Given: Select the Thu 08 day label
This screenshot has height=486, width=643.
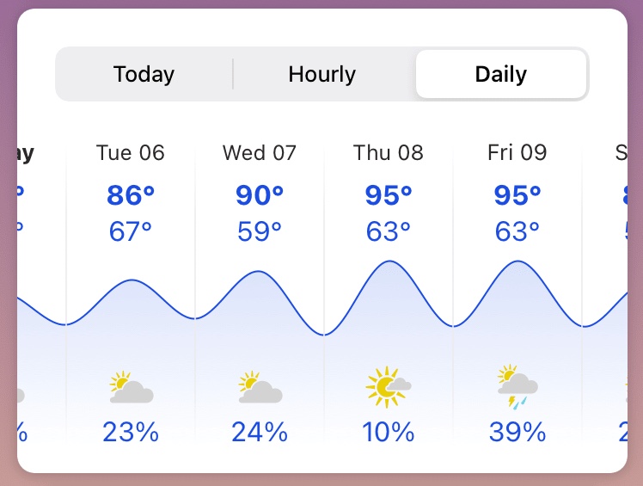Looking at the screenshot, I should coord(389,153).
